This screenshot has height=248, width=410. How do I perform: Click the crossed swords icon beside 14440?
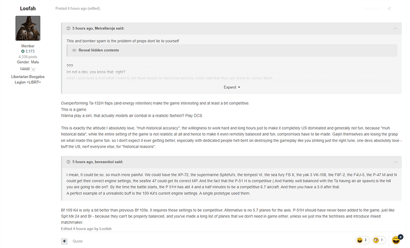pos(33,70)
